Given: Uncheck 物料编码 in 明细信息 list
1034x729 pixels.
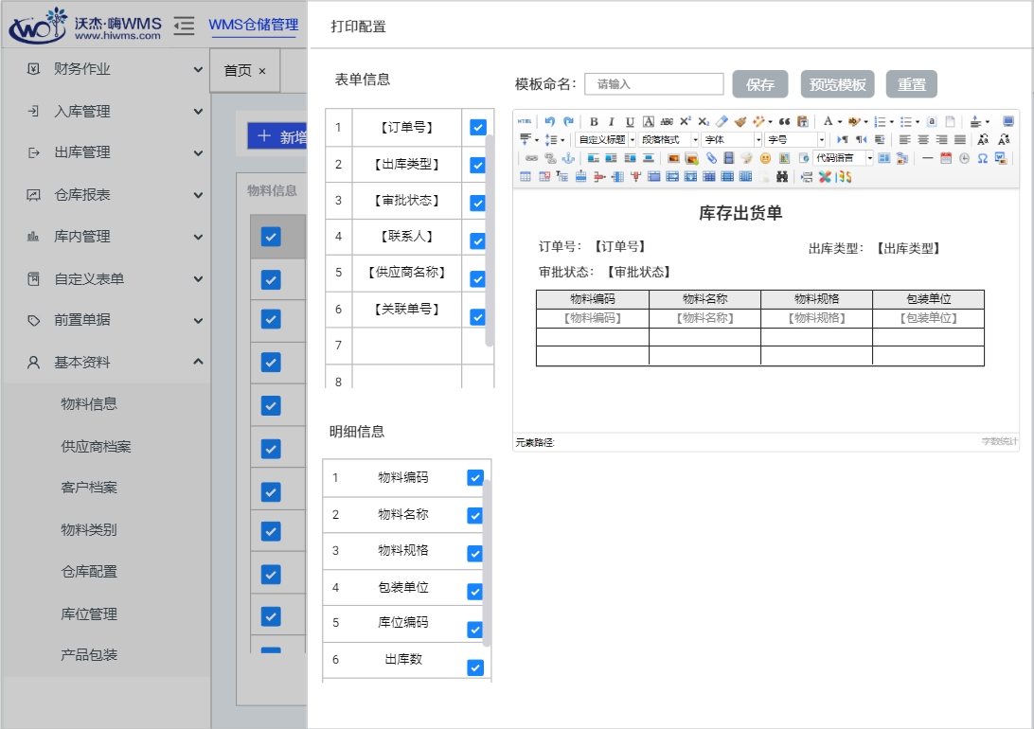Looking at the screenshot, I should coord(474,477).
